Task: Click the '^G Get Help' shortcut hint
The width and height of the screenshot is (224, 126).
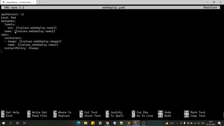Action: pos(10,112)
